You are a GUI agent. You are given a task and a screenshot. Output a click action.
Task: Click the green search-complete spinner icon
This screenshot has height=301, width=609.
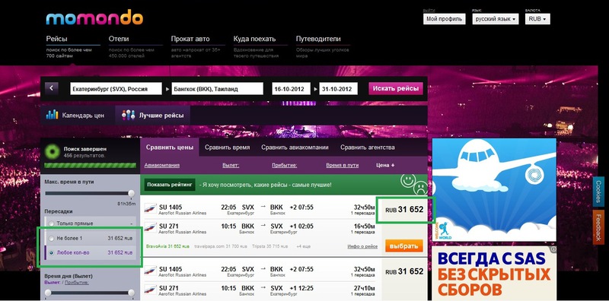tap(53, 152)
